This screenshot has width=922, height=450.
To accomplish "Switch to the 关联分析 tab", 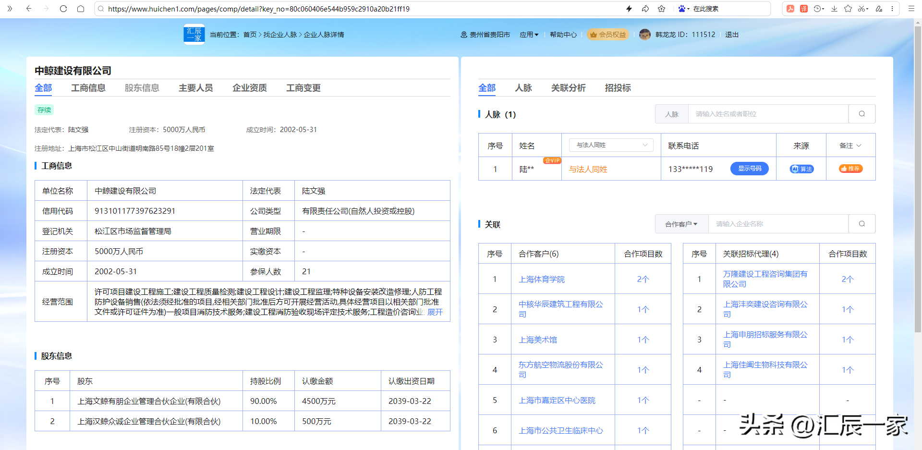I will click(x=568, y=88).
